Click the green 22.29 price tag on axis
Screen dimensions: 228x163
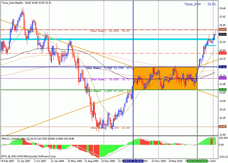coord(223,90)
